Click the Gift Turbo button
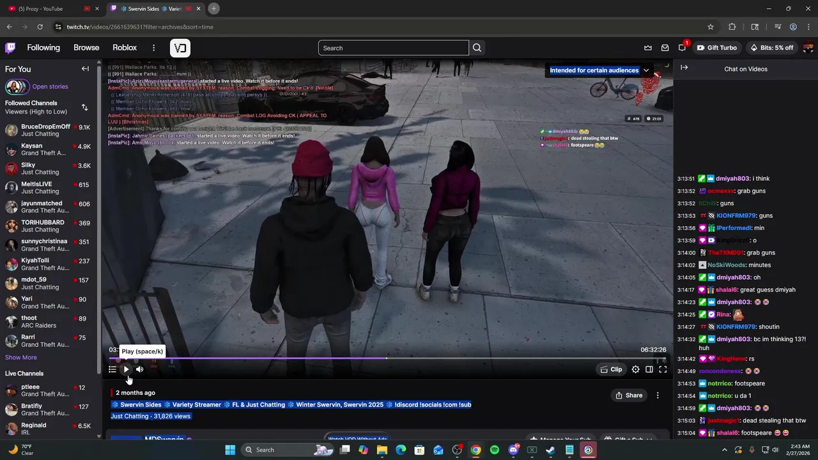818x460 pixels. point(716,48)
